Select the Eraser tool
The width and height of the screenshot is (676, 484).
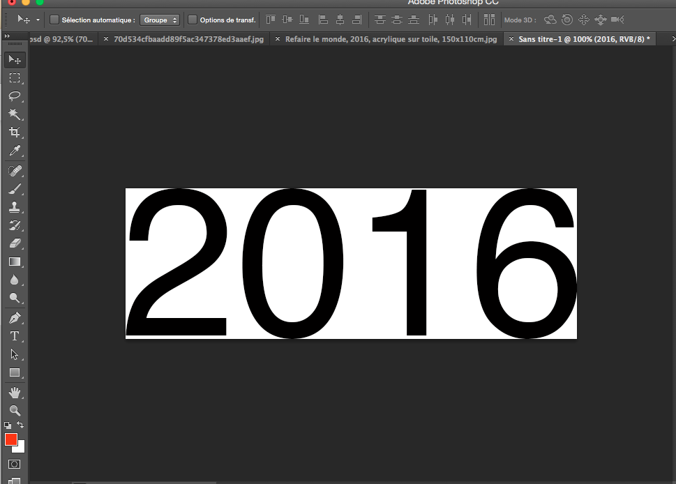14,243
